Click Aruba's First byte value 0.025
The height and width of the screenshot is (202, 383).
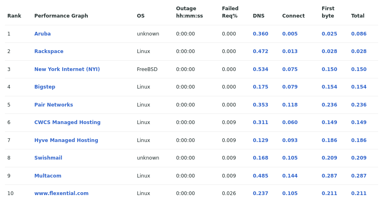click(329, 34)
